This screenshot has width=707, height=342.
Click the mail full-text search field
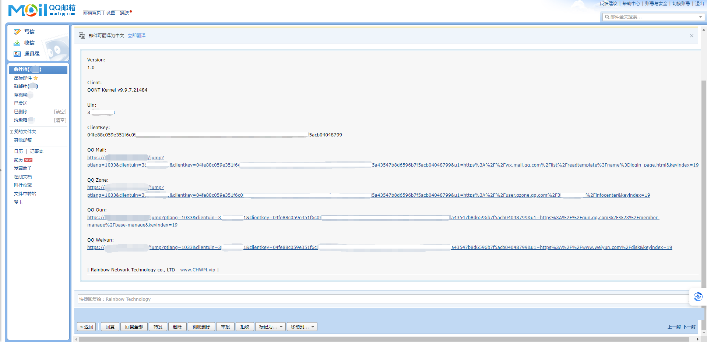[653, 17]
